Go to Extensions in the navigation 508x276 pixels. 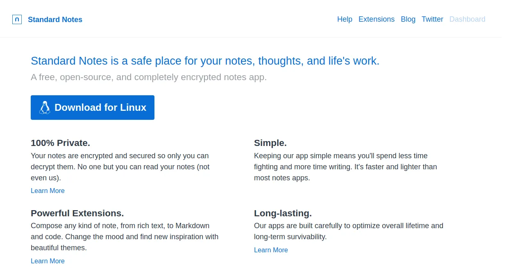click(376, 19)
